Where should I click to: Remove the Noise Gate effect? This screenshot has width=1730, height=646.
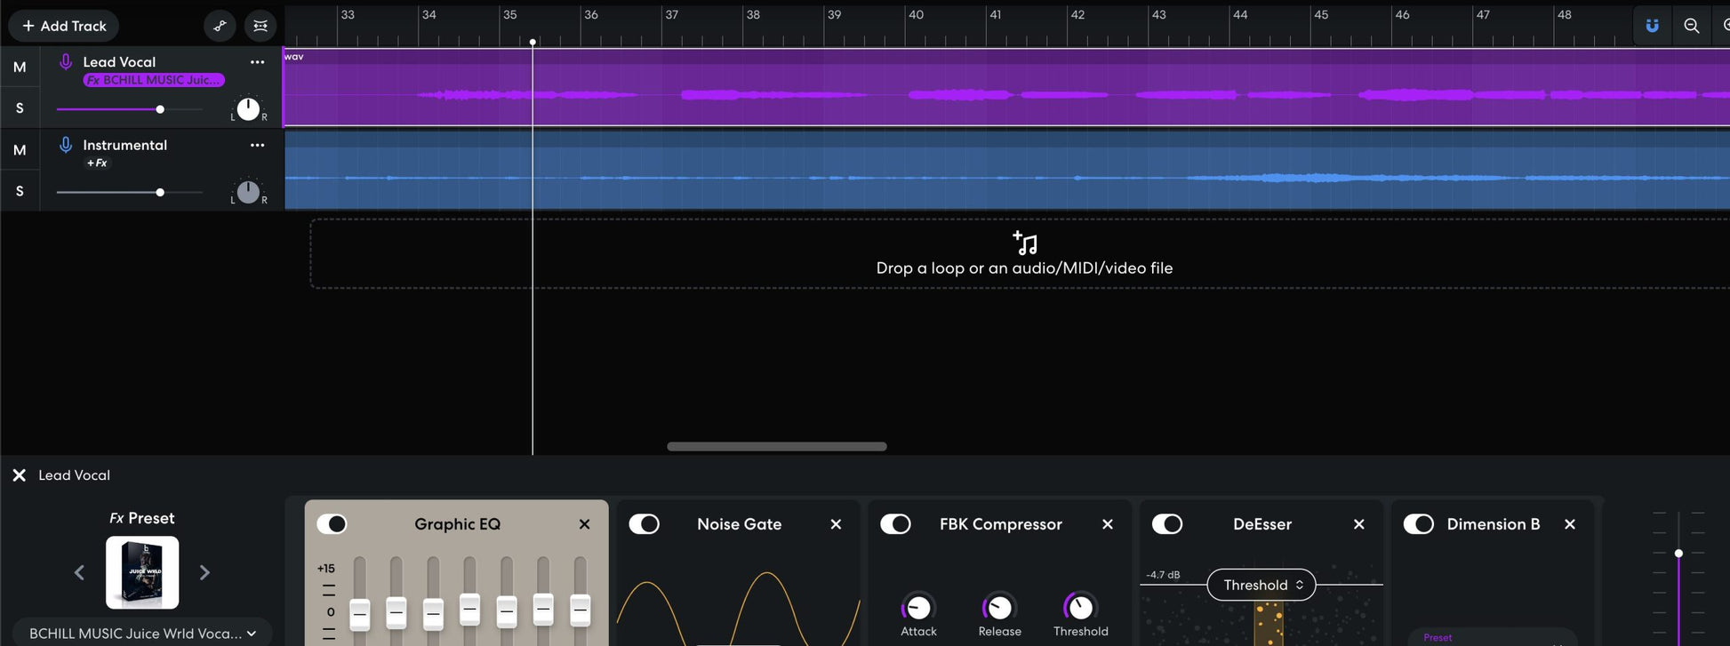pos(836,524)
